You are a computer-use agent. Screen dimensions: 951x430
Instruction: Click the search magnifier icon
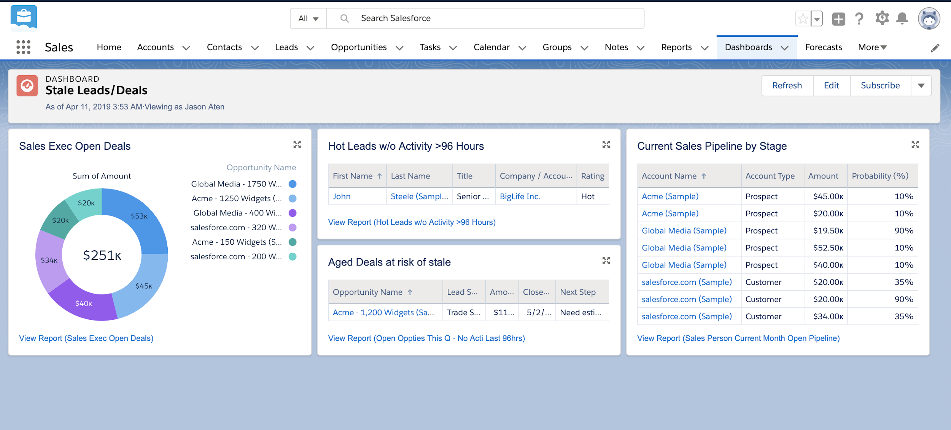(x=344, y=18)
